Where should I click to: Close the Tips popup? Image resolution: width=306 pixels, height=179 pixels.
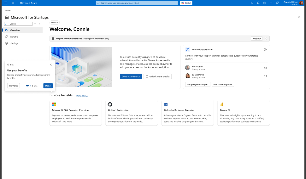pos(51,64)
